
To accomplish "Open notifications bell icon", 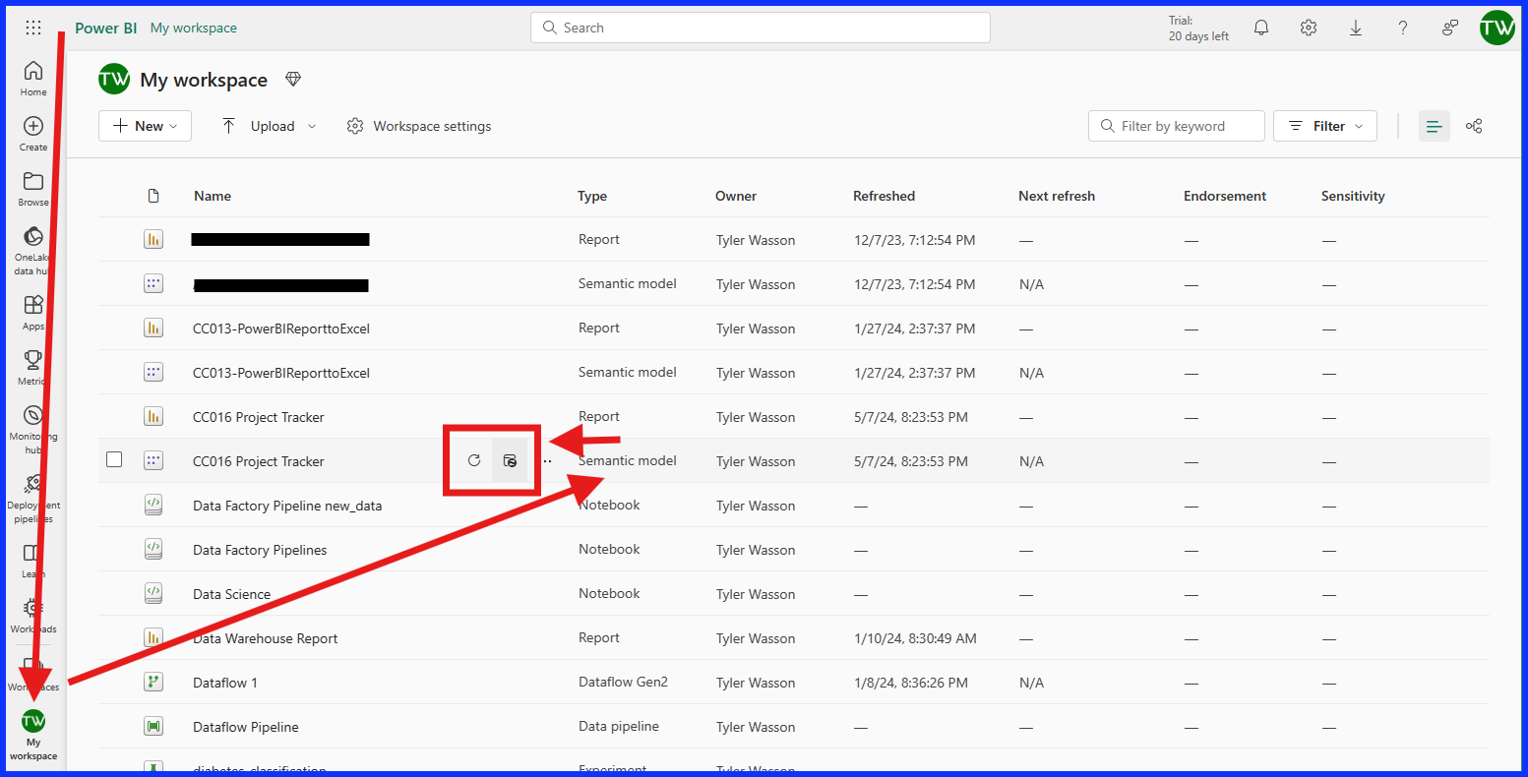I will point(1261,28).
